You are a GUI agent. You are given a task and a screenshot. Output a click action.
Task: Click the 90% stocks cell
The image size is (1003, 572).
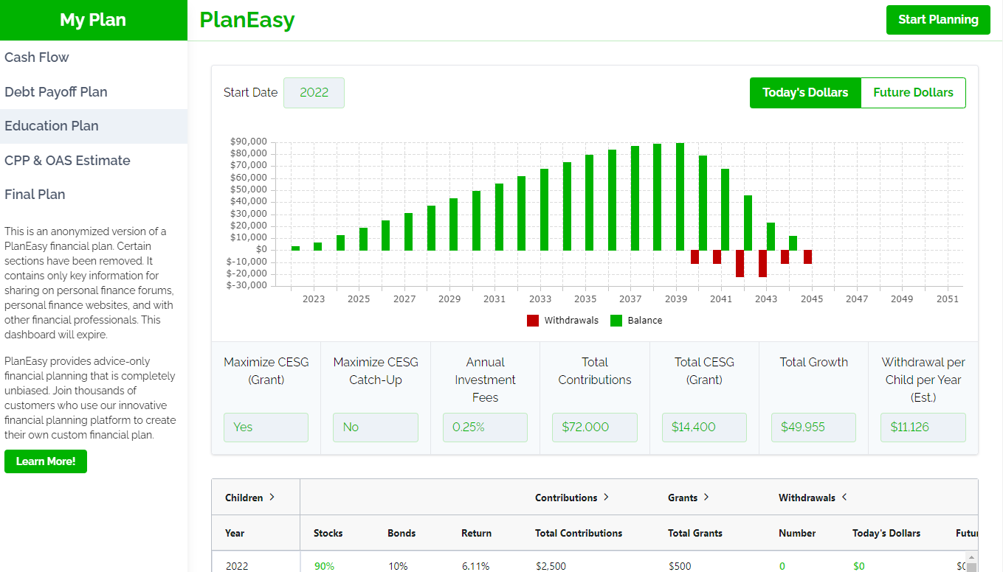(x=324, y=566)
